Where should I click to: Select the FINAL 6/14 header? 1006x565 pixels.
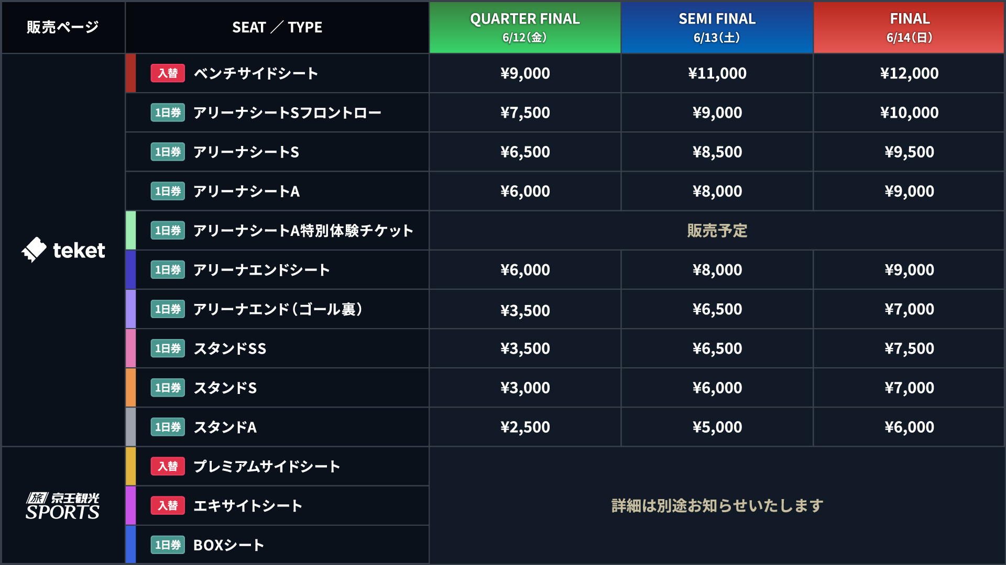point(909,27)
